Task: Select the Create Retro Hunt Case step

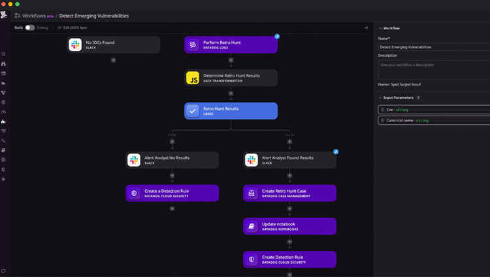Action: click(x=289, y=193)
